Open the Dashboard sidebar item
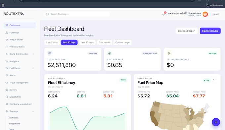This screenshot has width=225, height=130. coord(20,25)
